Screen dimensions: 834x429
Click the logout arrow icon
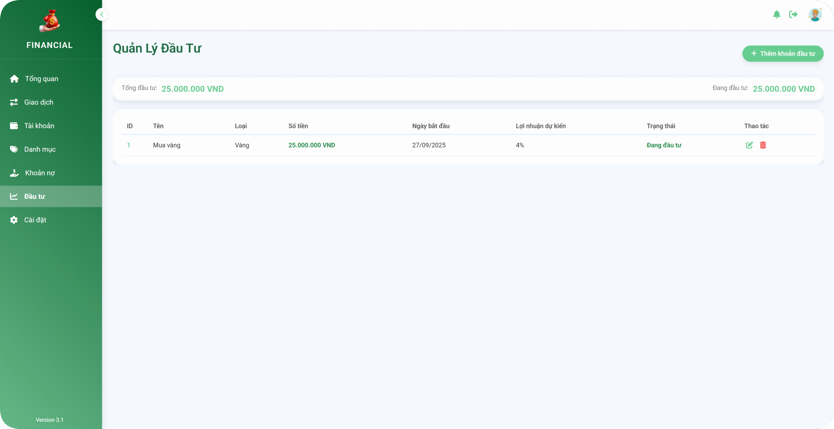point(793,14)
